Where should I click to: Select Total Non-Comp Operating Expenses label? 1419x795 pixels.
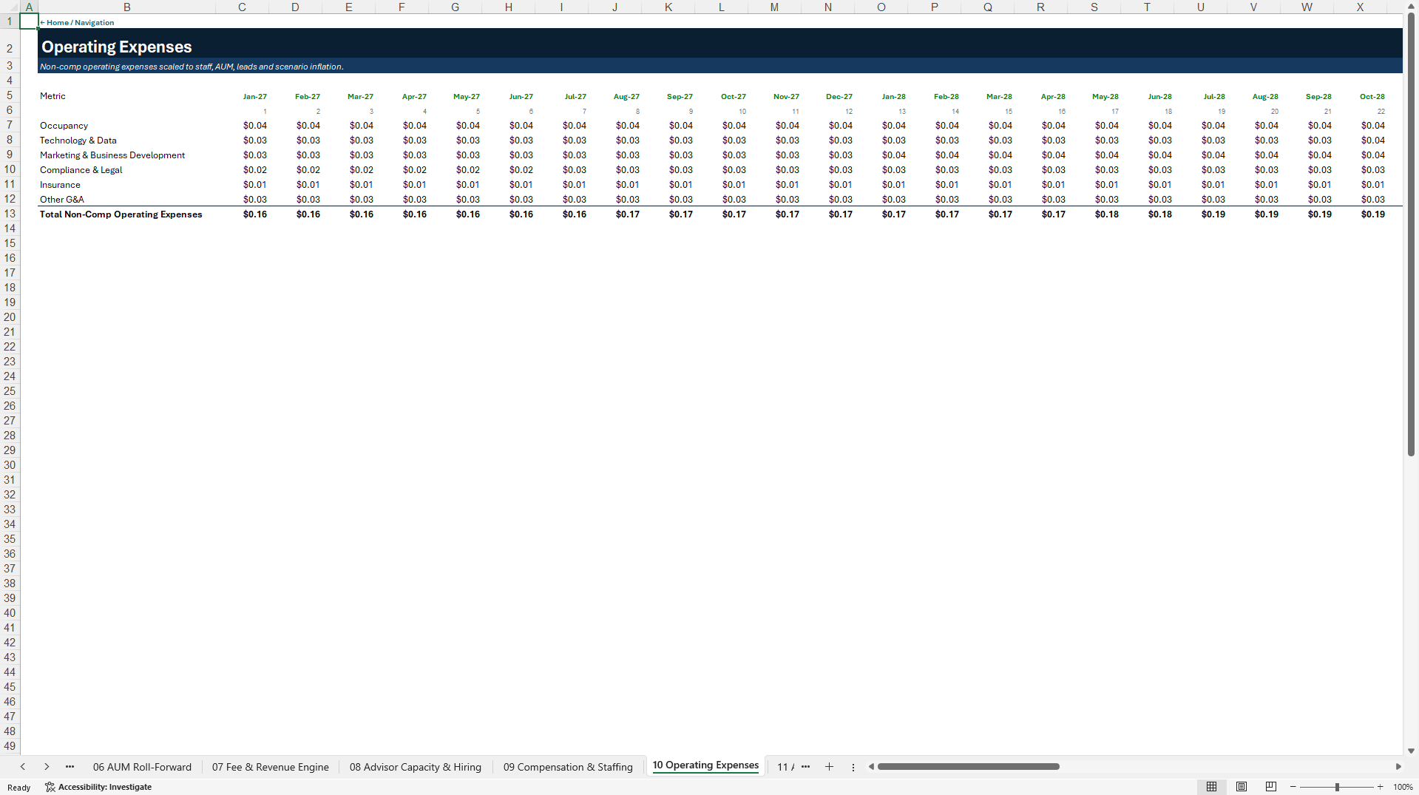coord(121,214)
